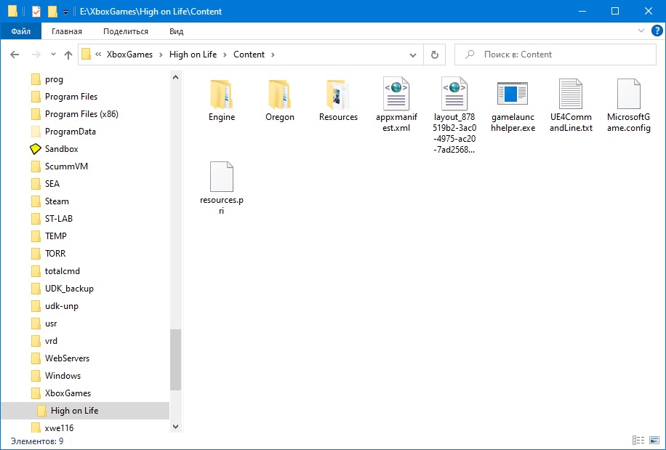Expand the ribbon chevron

click(x=641, y=31)
